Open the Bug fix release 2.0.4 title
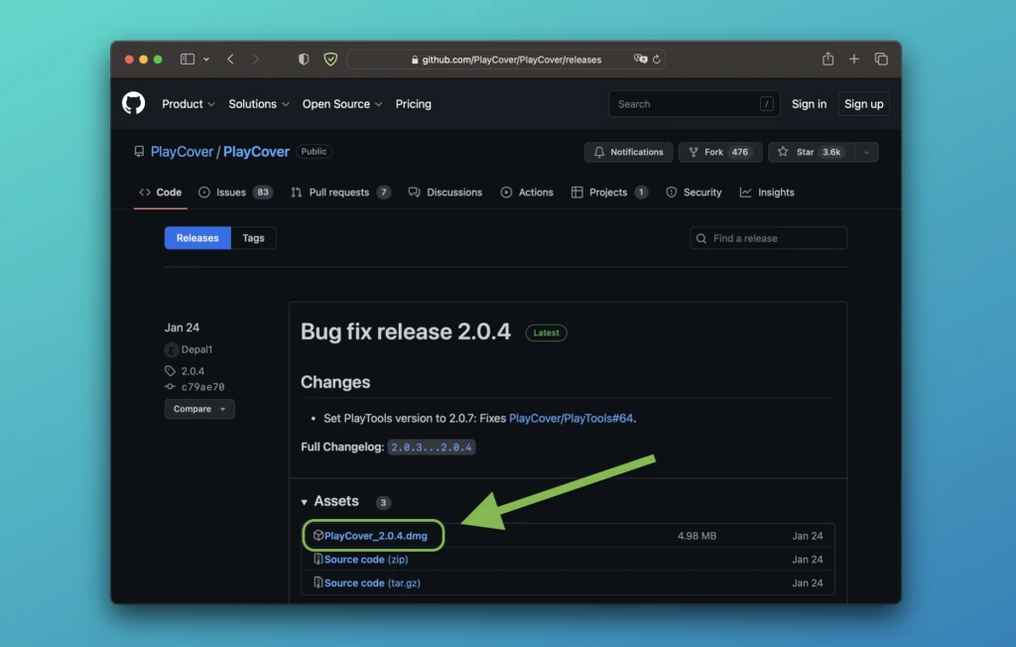 tap(406, 331)
